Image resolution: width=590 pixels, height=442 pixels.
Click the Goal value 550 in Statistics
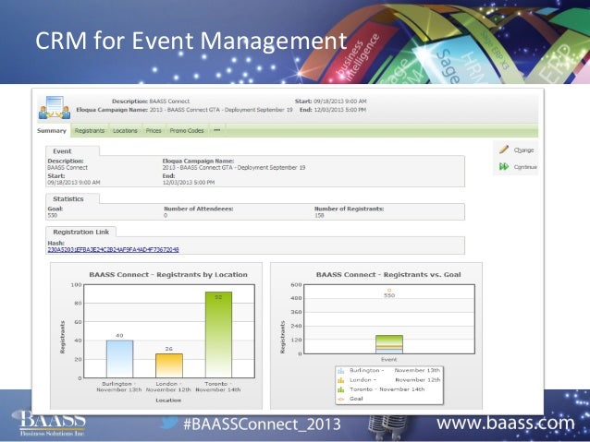(53, 216)
